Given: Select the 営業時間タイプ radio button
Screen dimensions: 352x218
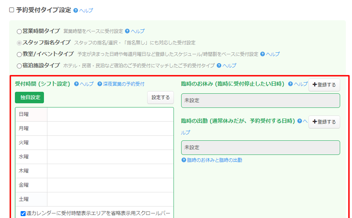Looking at the screenshot, I should (19, 31).
